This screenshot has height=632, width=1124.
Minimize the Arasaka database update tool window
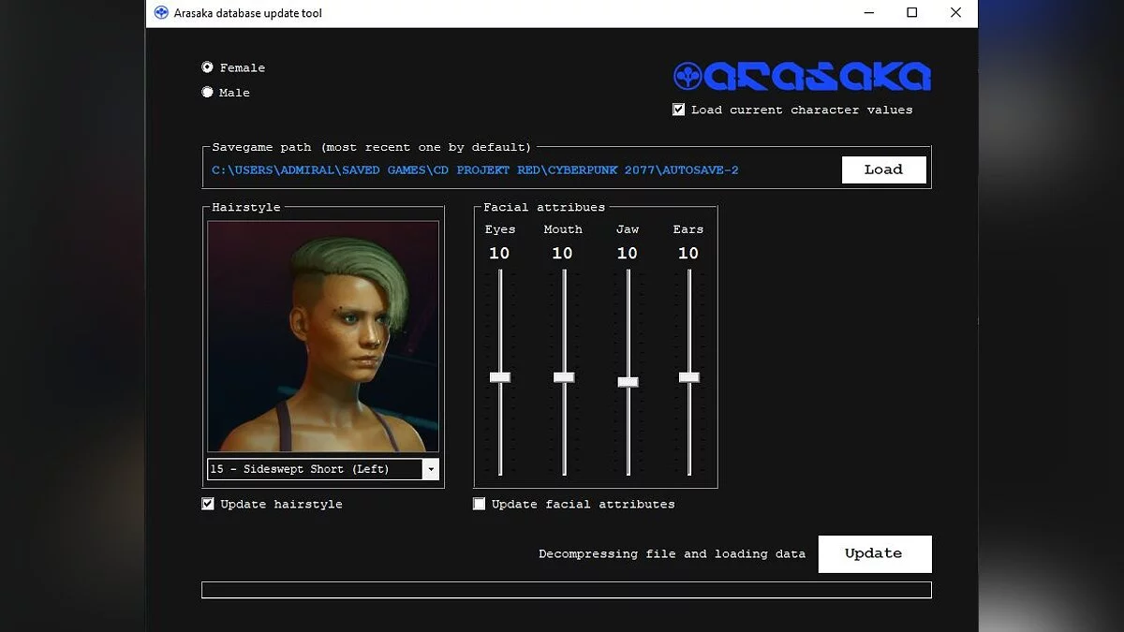(868, 13)
